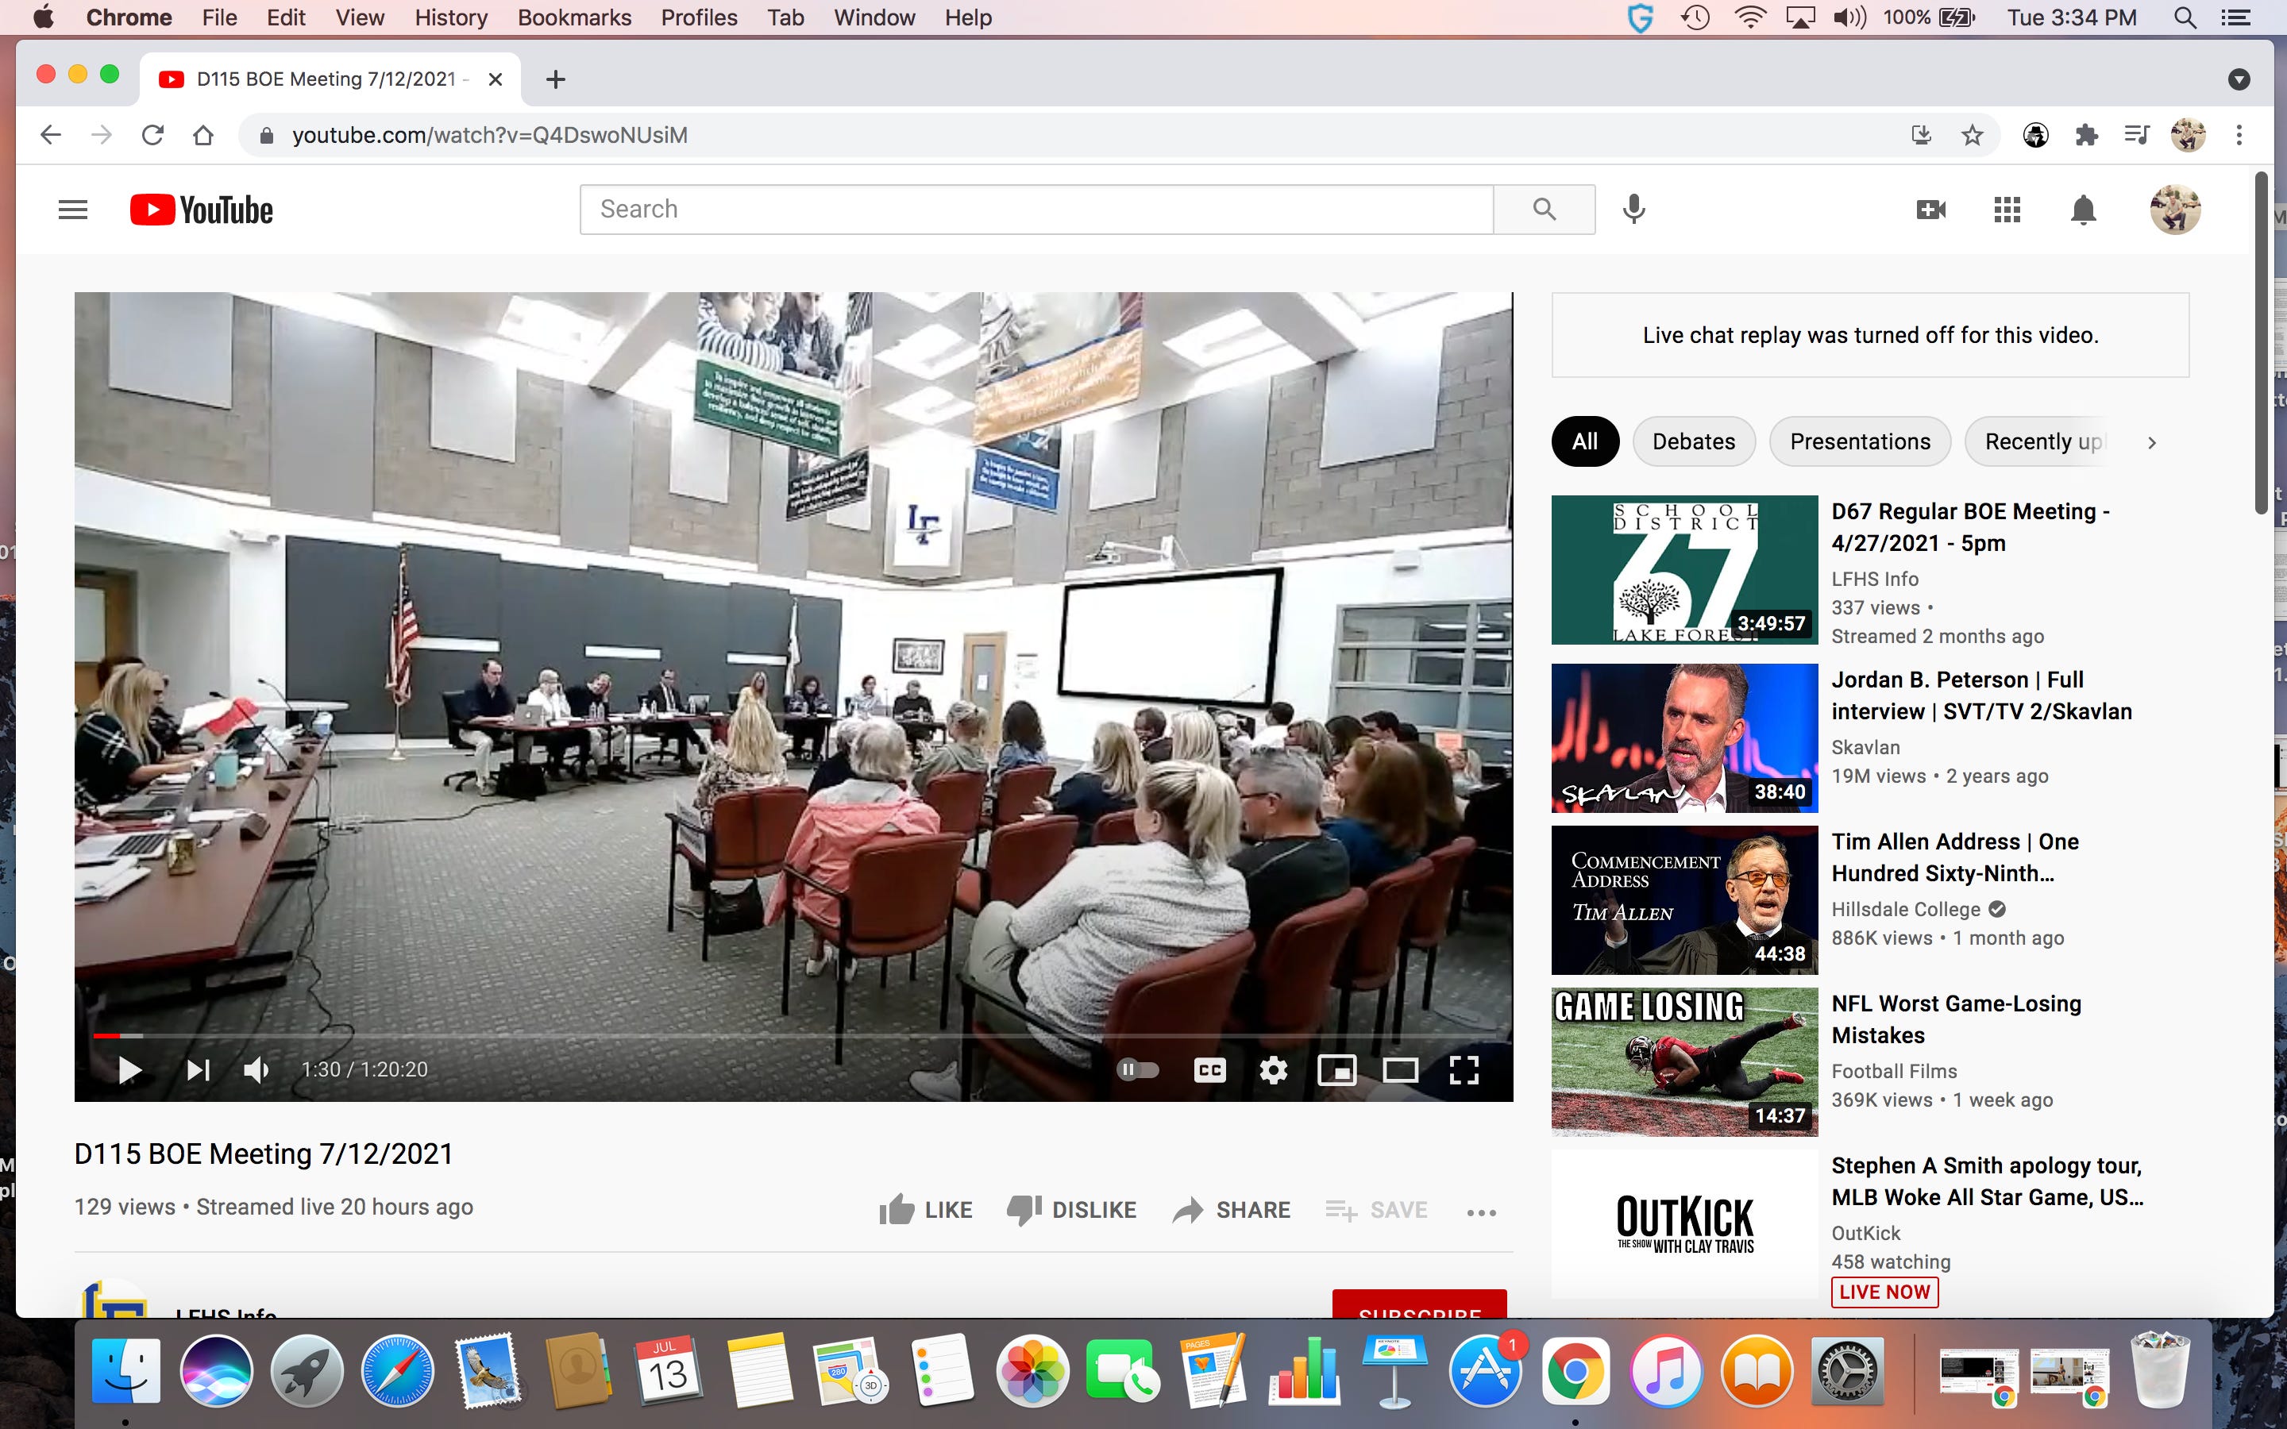This screenshot has height=1429, width=2287.
Task: Open YouTube notifications bell
Action: coord(2083,210)
